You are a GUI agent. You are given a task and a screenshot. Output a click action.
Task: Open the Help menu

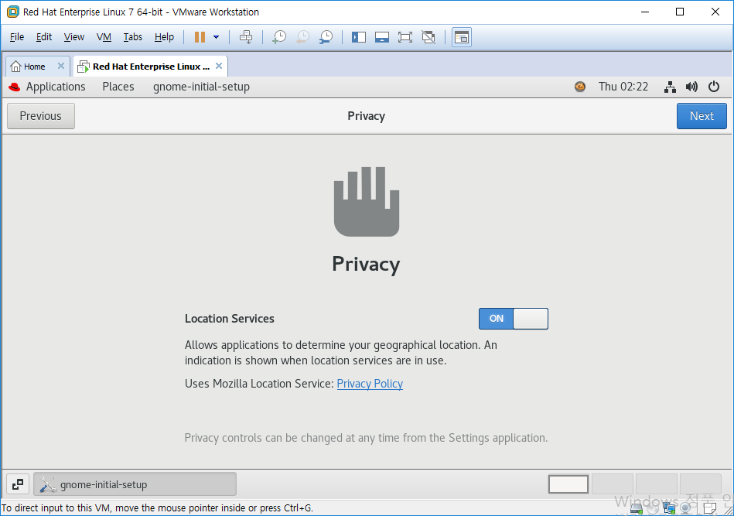(164, 37)
